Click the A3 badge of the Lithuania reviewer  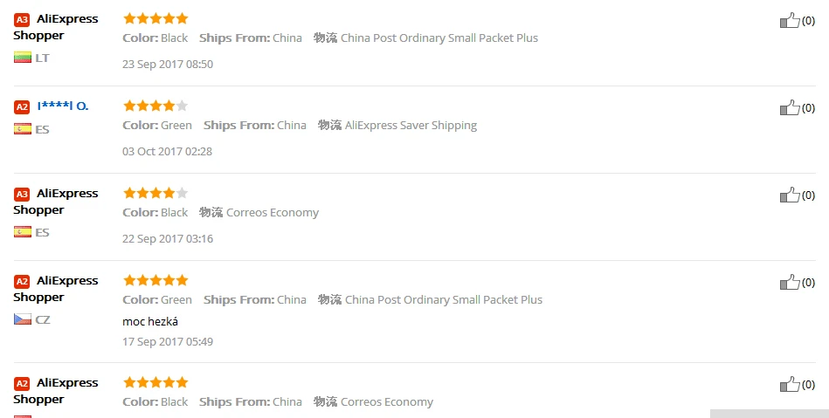(22, 19)
